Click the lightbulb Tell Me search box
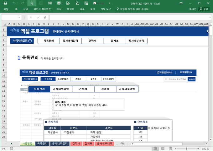 point(133,9)
